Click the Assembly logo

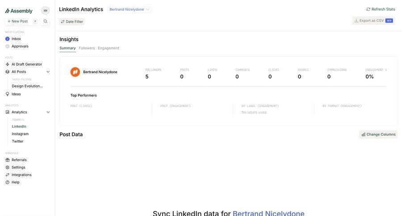point(19,11)
